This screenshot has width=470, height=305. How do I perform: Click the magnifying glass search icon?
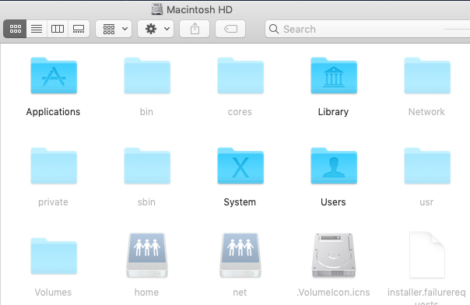click(x=274, y=29)
